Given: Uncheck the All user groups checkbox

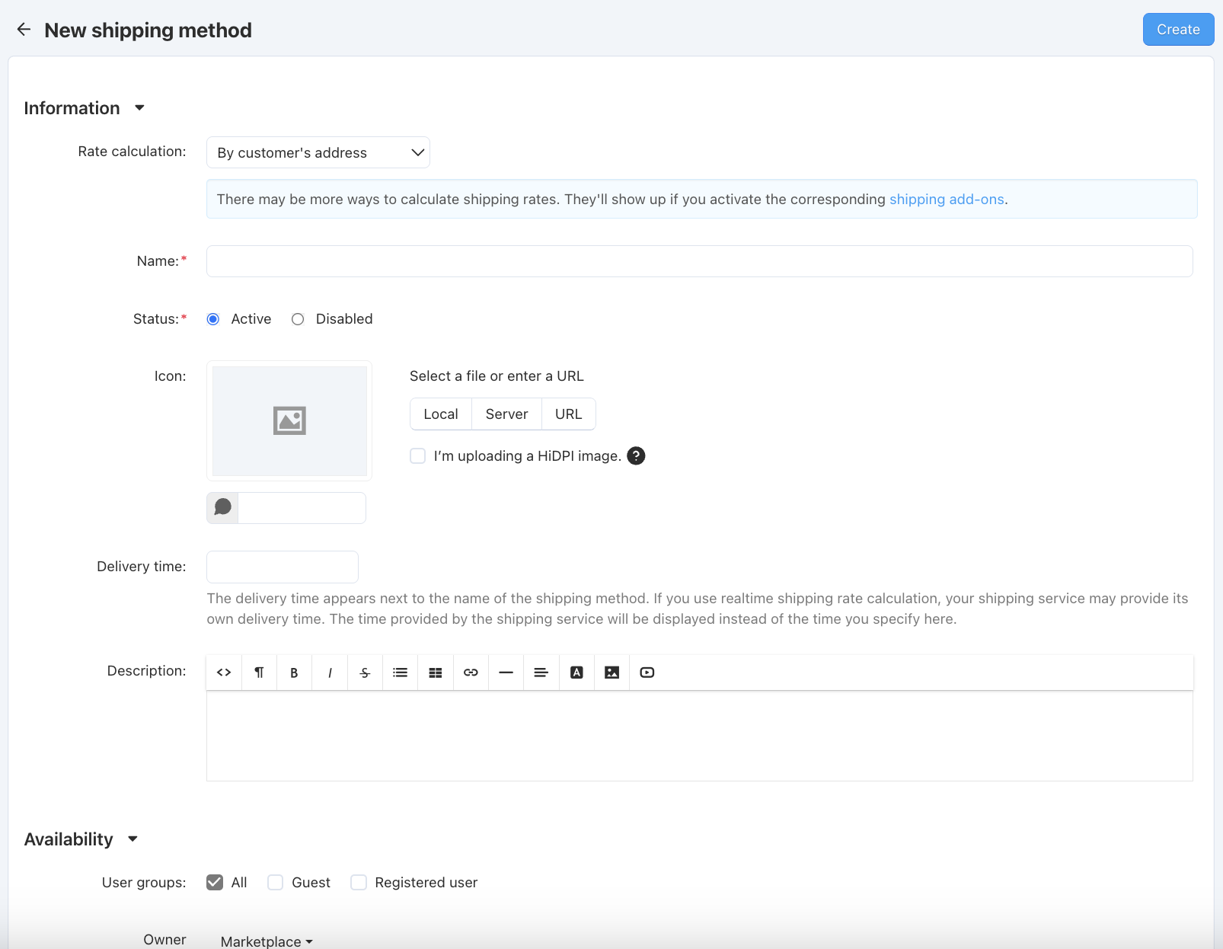Looking at the screenshot, I should pos(215,882).
